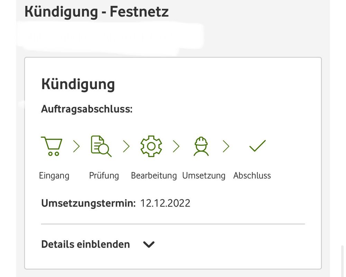Click the arrow between Bearbeitung and Umsetzung
This screenshot has width=346, height=277.
(176, 147)
